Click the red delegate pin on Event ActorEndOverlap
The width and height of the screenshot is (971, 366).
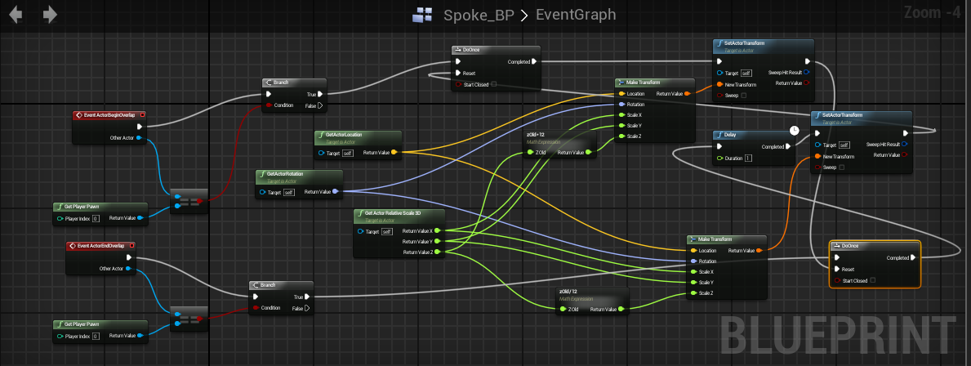tap(131, 246)
